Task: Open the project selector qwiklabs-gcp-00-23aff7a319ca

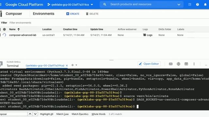Action: (x=70, y=5)
